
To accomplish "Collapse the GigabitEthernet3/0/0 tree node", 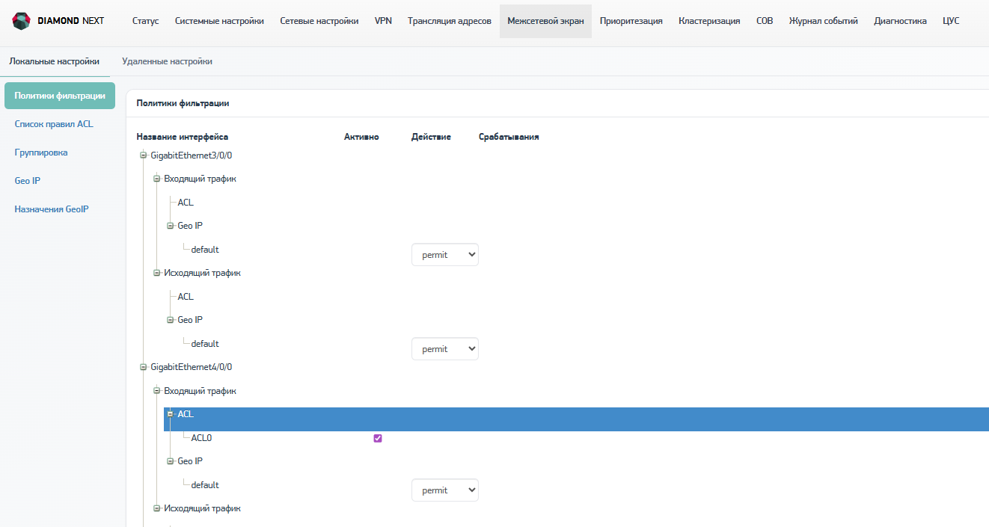I will pos(144,155).
